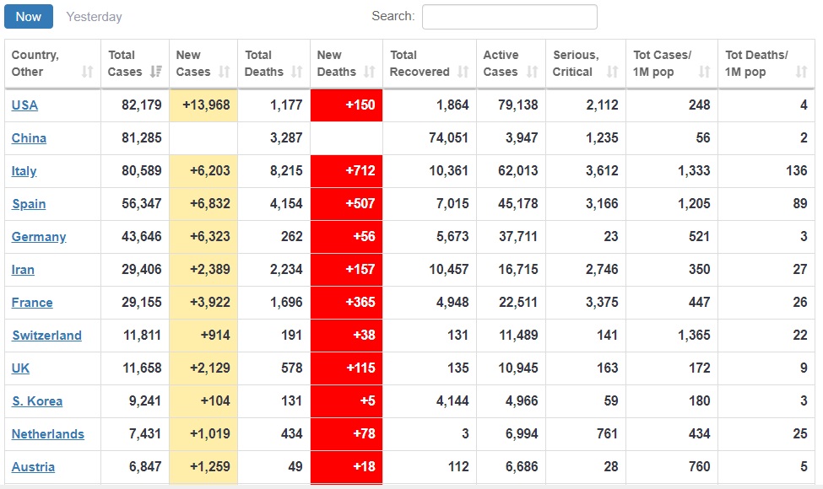Sort by Total Recovered icon
This screenshot has width=823, height=489.
(463, 72)
